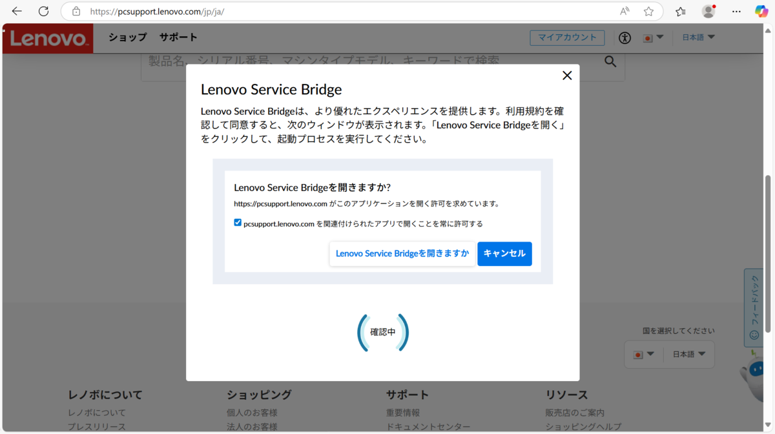Open the accessibility options icon
Image resolution: width=775 pixels, height=434 pixels.
pyautogui.click(x=625, y=38)
